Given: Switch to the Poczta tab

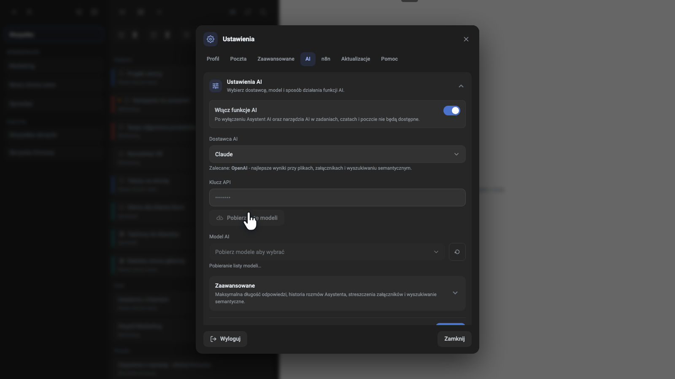Looking at the screenshot, I should tap(238, 59).
